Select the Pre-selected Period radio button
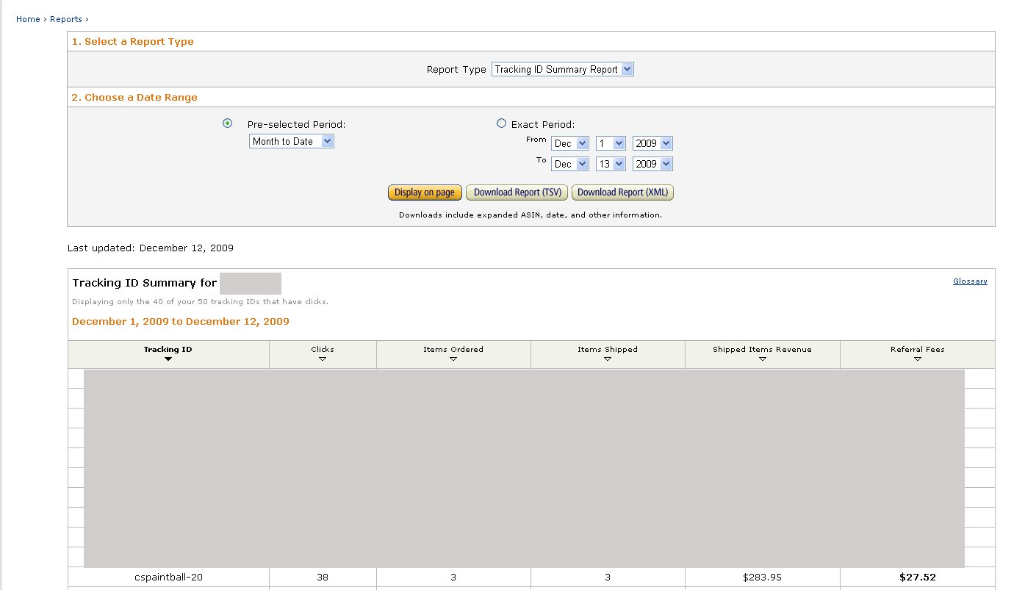Image resolution: width=1025 pixels, height=590 pixels. tap(228, 123)
